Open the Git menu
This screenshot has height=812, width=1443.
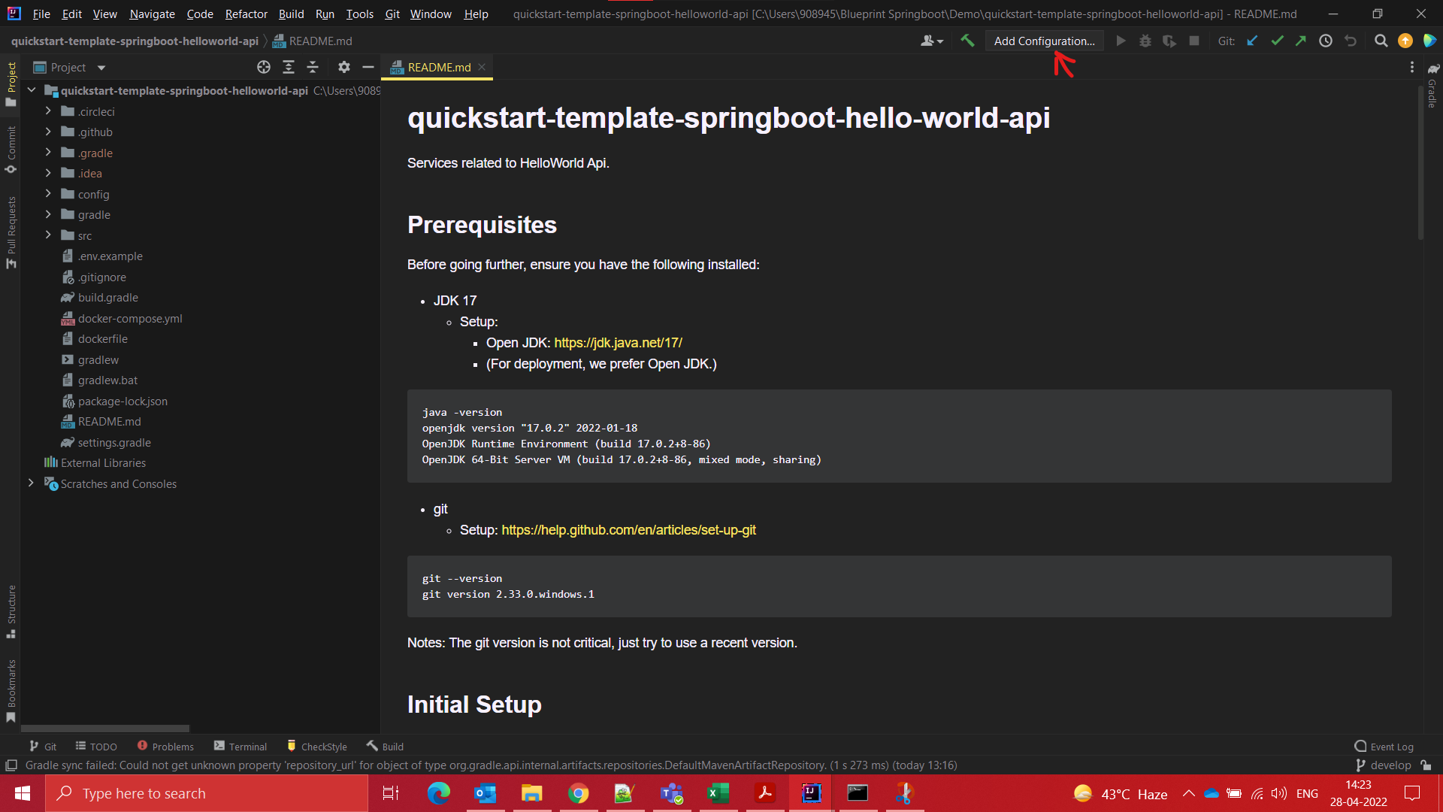pos(392,14)
